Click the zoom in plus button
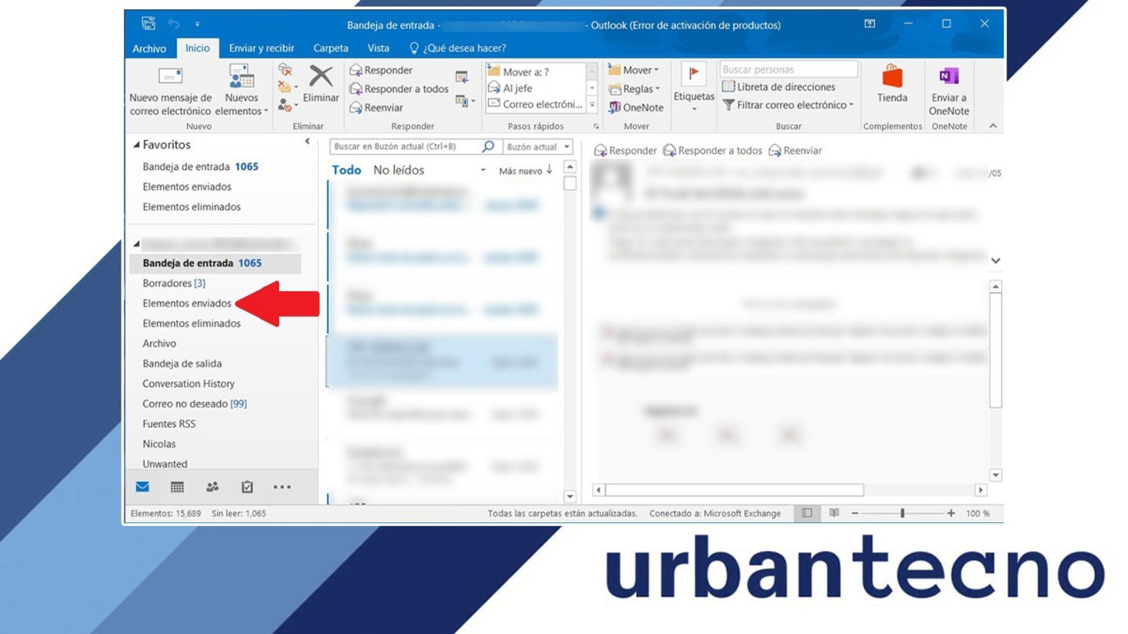1128x634 pixels. [951, 513]
